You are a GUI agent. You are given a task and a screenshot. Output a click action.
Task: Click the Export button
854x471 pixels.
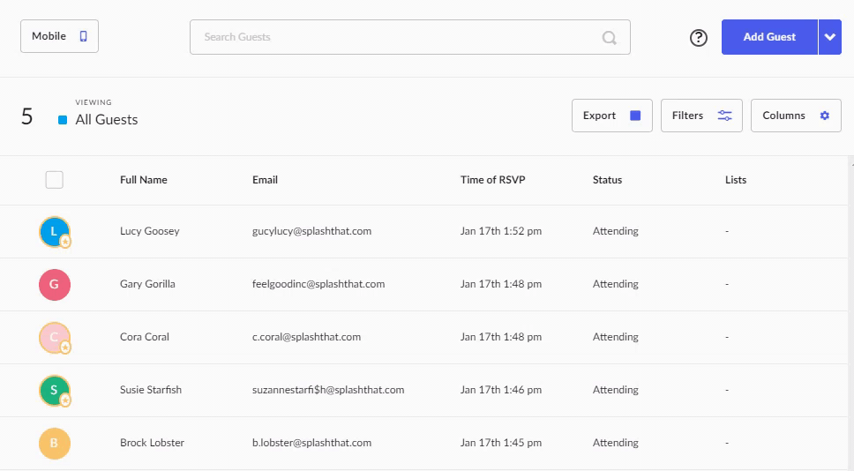(x=612, y=116)
